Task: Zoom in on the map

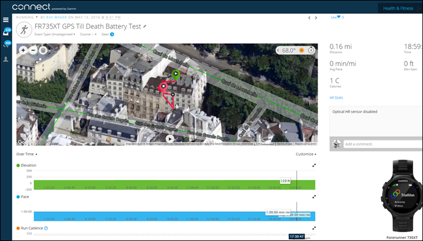Action: point(23,50)
